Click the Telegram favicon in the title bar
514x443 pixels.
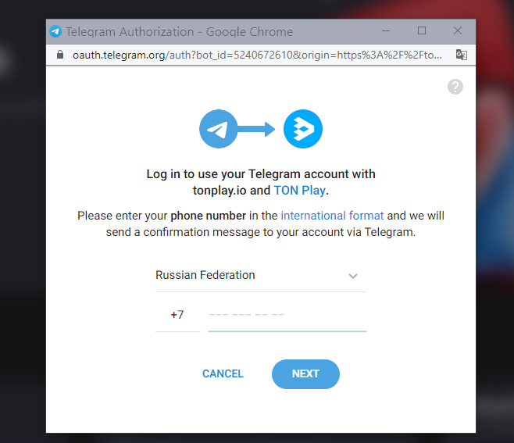pos(55,31)
